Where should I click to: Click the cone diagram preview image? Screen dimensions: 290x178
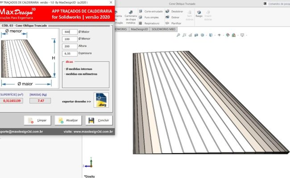tap(29, 58)
